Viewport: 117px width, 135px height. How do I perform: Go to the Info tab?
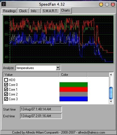click(x=35, y=11)
